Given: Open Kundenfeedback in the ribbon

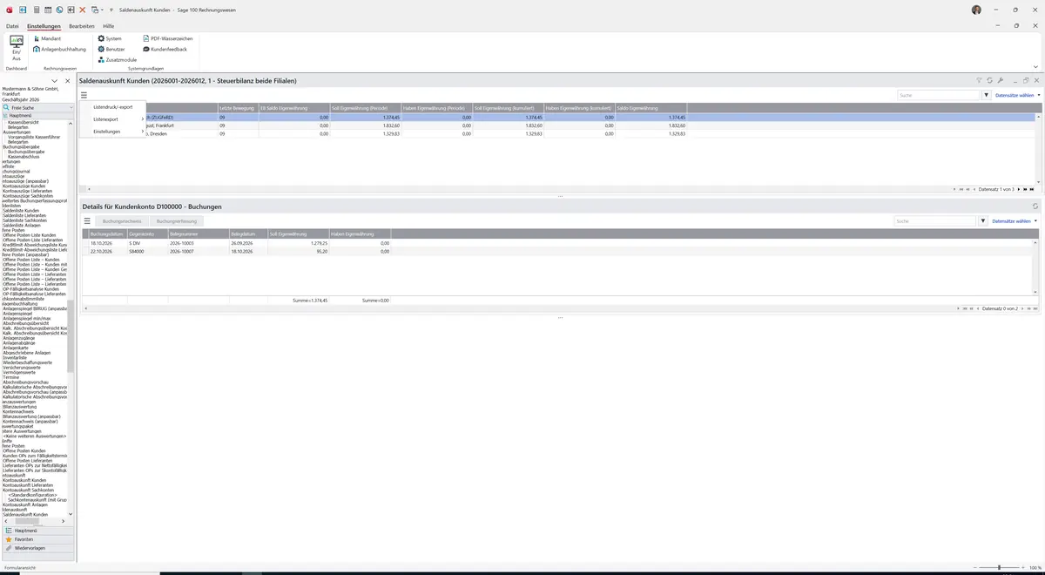Looking at the screenshot, I should tap(165, 49).
